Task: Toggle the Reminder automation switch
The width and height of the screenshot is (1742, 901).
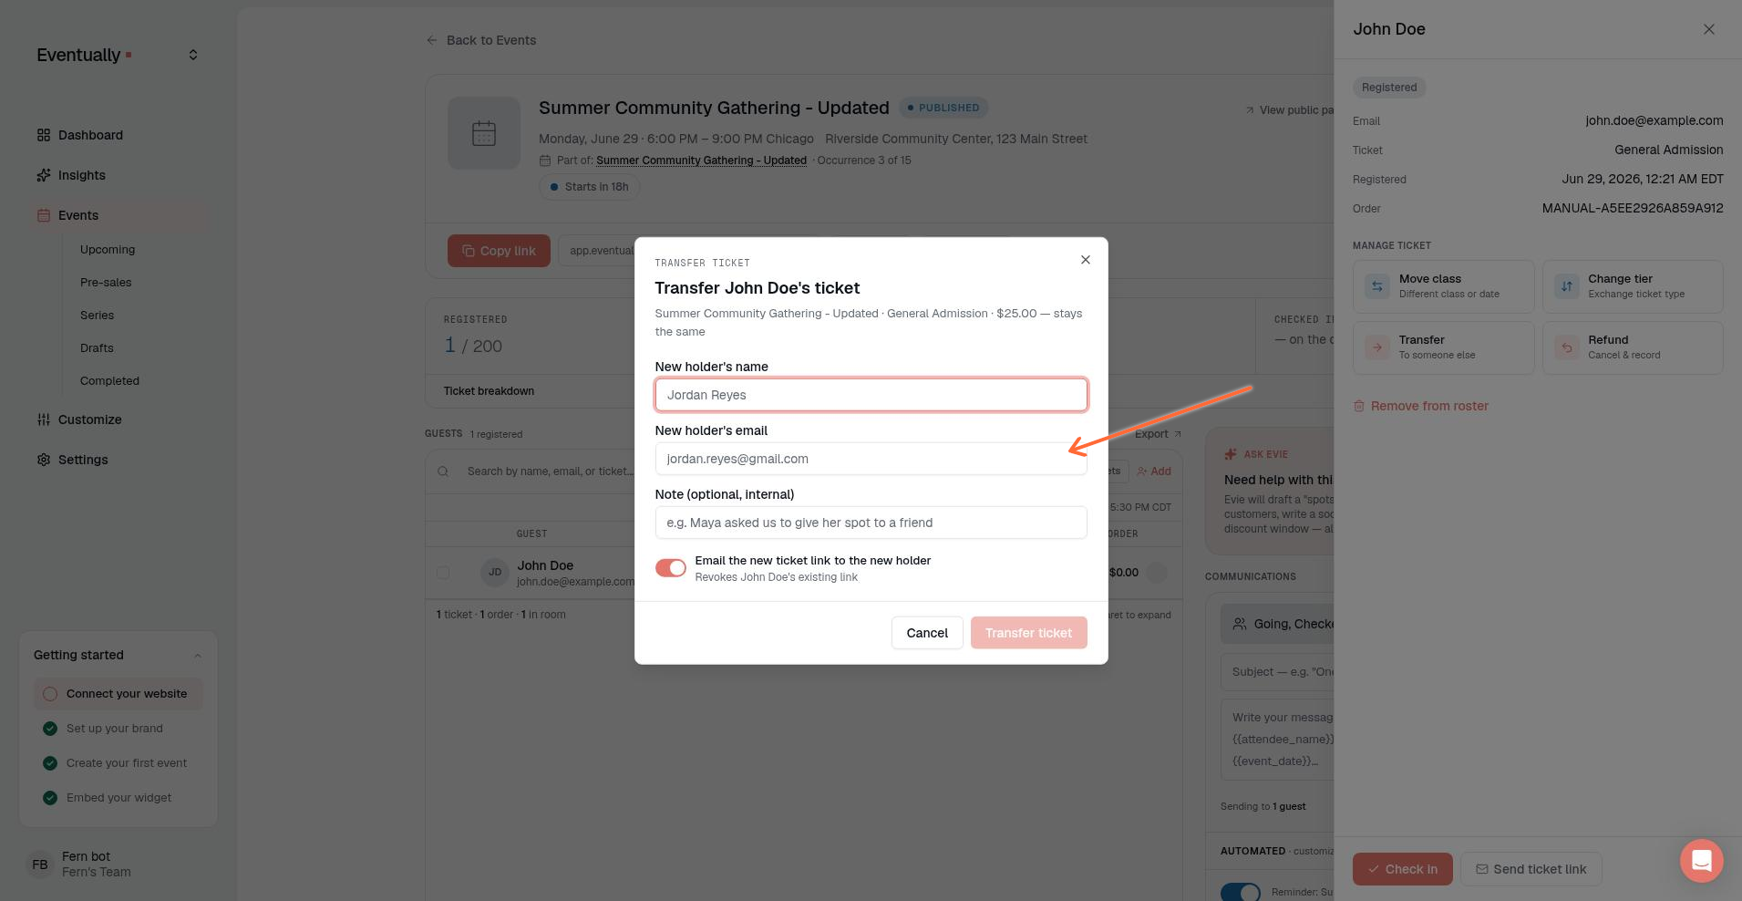Action: [1241, 892]
